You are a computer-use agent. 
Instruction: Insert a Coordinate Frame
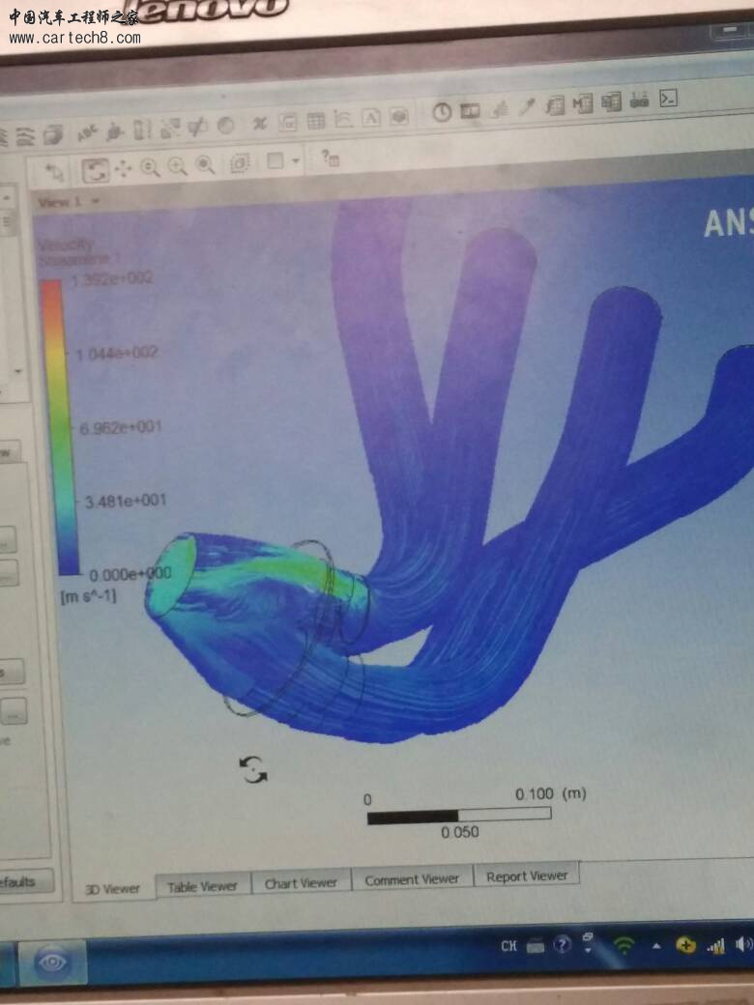coord(115,130)
